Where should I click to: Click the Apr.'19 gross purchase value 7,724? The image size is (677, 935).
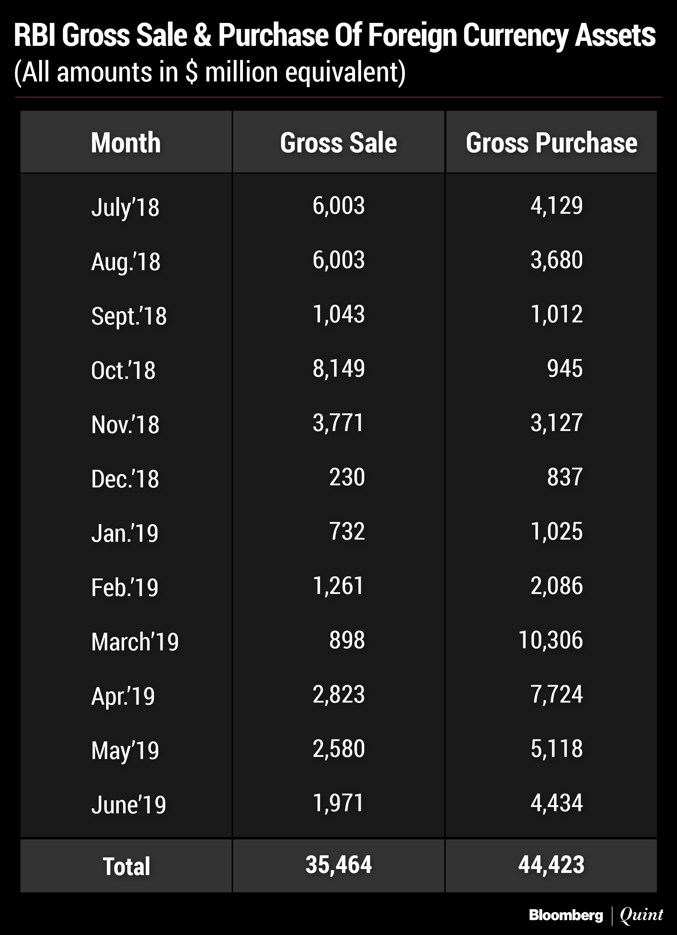tap(556, 694)
